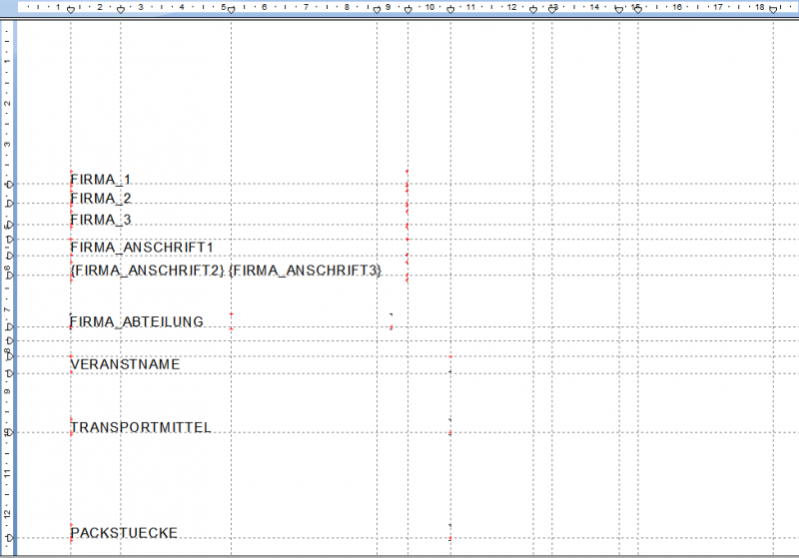The width and height of the screenshot is (799, 558).
Task: Select the VERANSTNAME field
Action: pos(125,364)
